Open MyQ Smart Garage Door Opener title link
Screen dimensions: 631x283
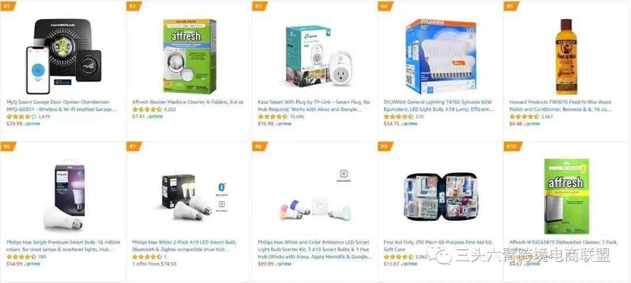pyautogui.click(x=61, y=105)
